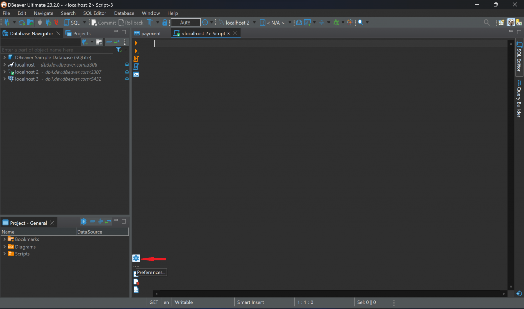Expand the Bookmarks folder
The image size is (524, 309).
pyautogui.click(x=4, y=239)
